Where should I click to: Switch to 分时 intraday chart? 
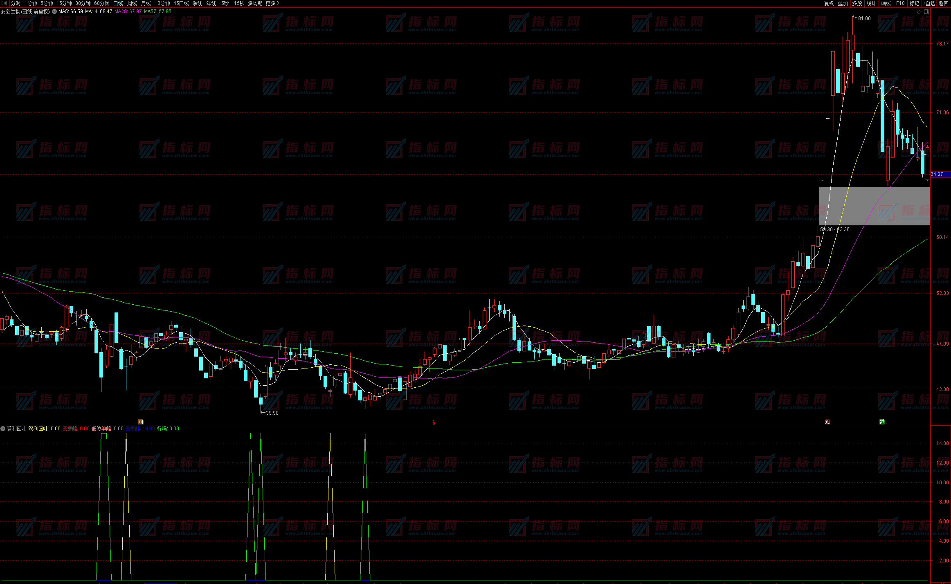click(16, 3)
